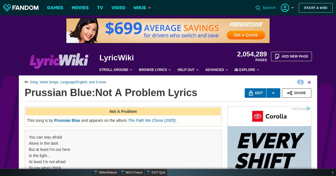Go to VIDEO section
336x176 pixels.
[x=118, y=8]
